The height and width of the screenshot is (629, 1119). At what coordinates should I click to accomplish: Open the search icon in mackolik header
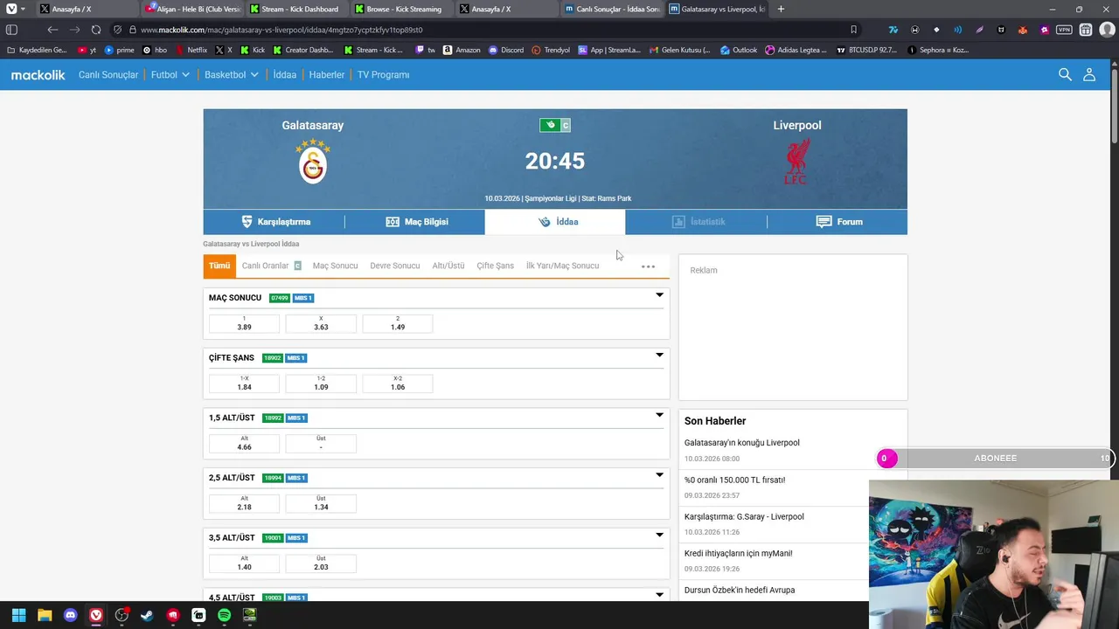tap(1065, 74)
